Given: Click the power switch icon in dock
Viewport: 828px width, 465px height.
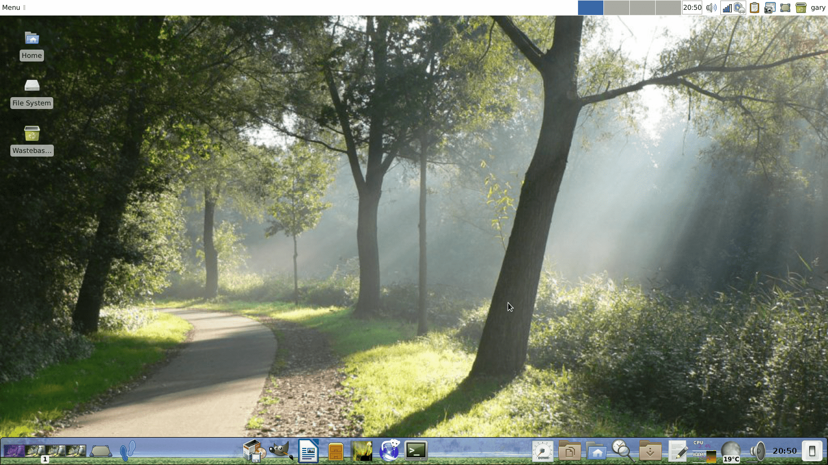Looking at the screenshot, I should [x=812, y=451].
